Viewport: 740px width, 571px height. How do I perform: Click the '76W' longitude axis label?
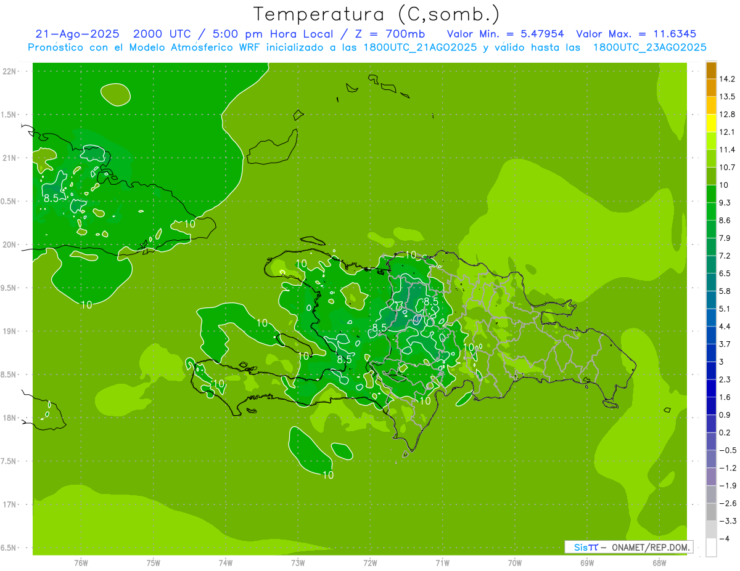pos(81,563)
